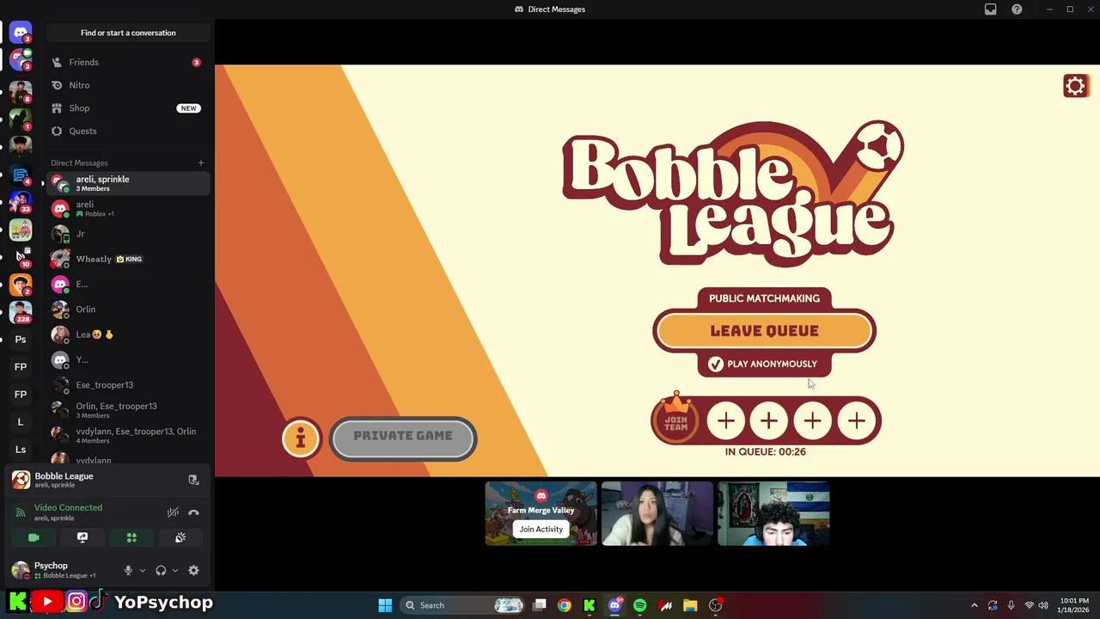Open the Windows Start menu
This screenshot has width=1100, height=619.
tap(385, 605)
